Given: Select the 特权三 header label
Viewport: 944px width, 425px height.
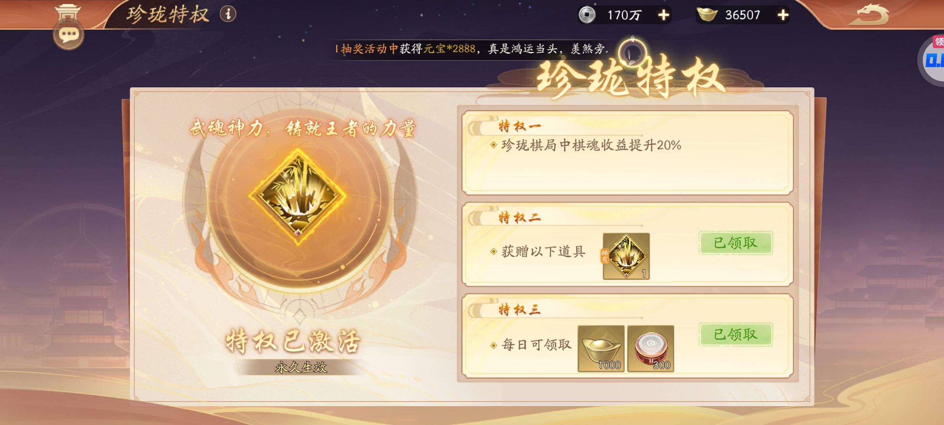Looking at the screenshot, I should [519, 310].
